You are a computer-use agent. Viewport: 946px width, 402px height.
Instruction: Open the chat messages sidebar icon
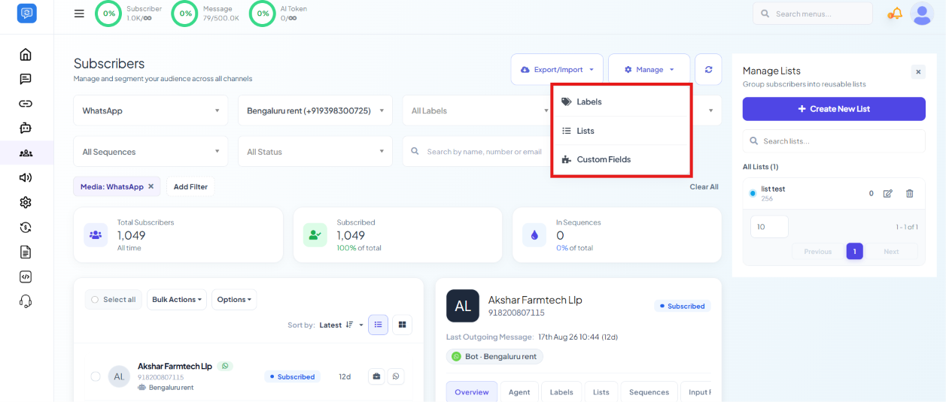26,79
